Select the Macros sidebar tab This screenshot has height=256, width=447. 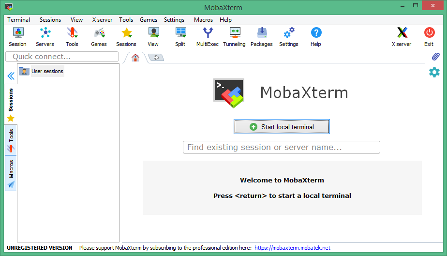click(11, 173)
